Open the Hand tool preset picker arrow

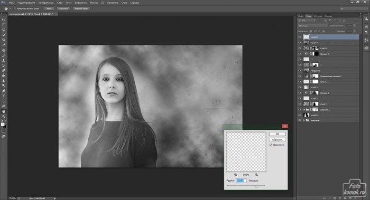pos(10,9)
